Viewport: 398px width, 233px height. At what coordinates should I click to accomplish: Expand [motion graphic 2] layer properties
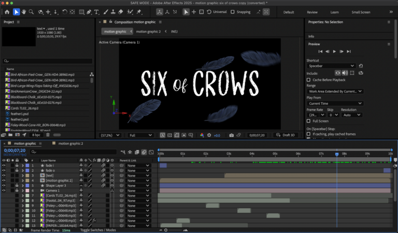[23, 181]
